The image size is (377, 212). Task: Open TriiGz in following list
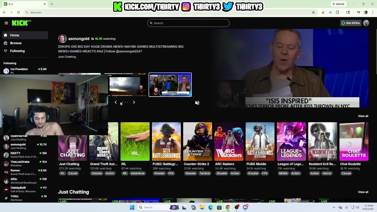[25, 198]
